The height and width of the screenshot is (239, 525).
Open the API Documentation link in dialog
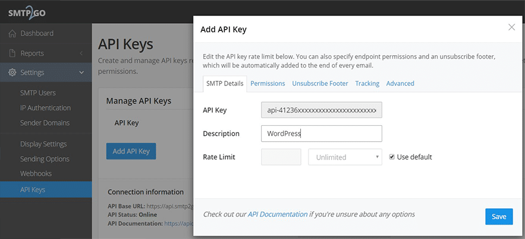coord(278,214)
